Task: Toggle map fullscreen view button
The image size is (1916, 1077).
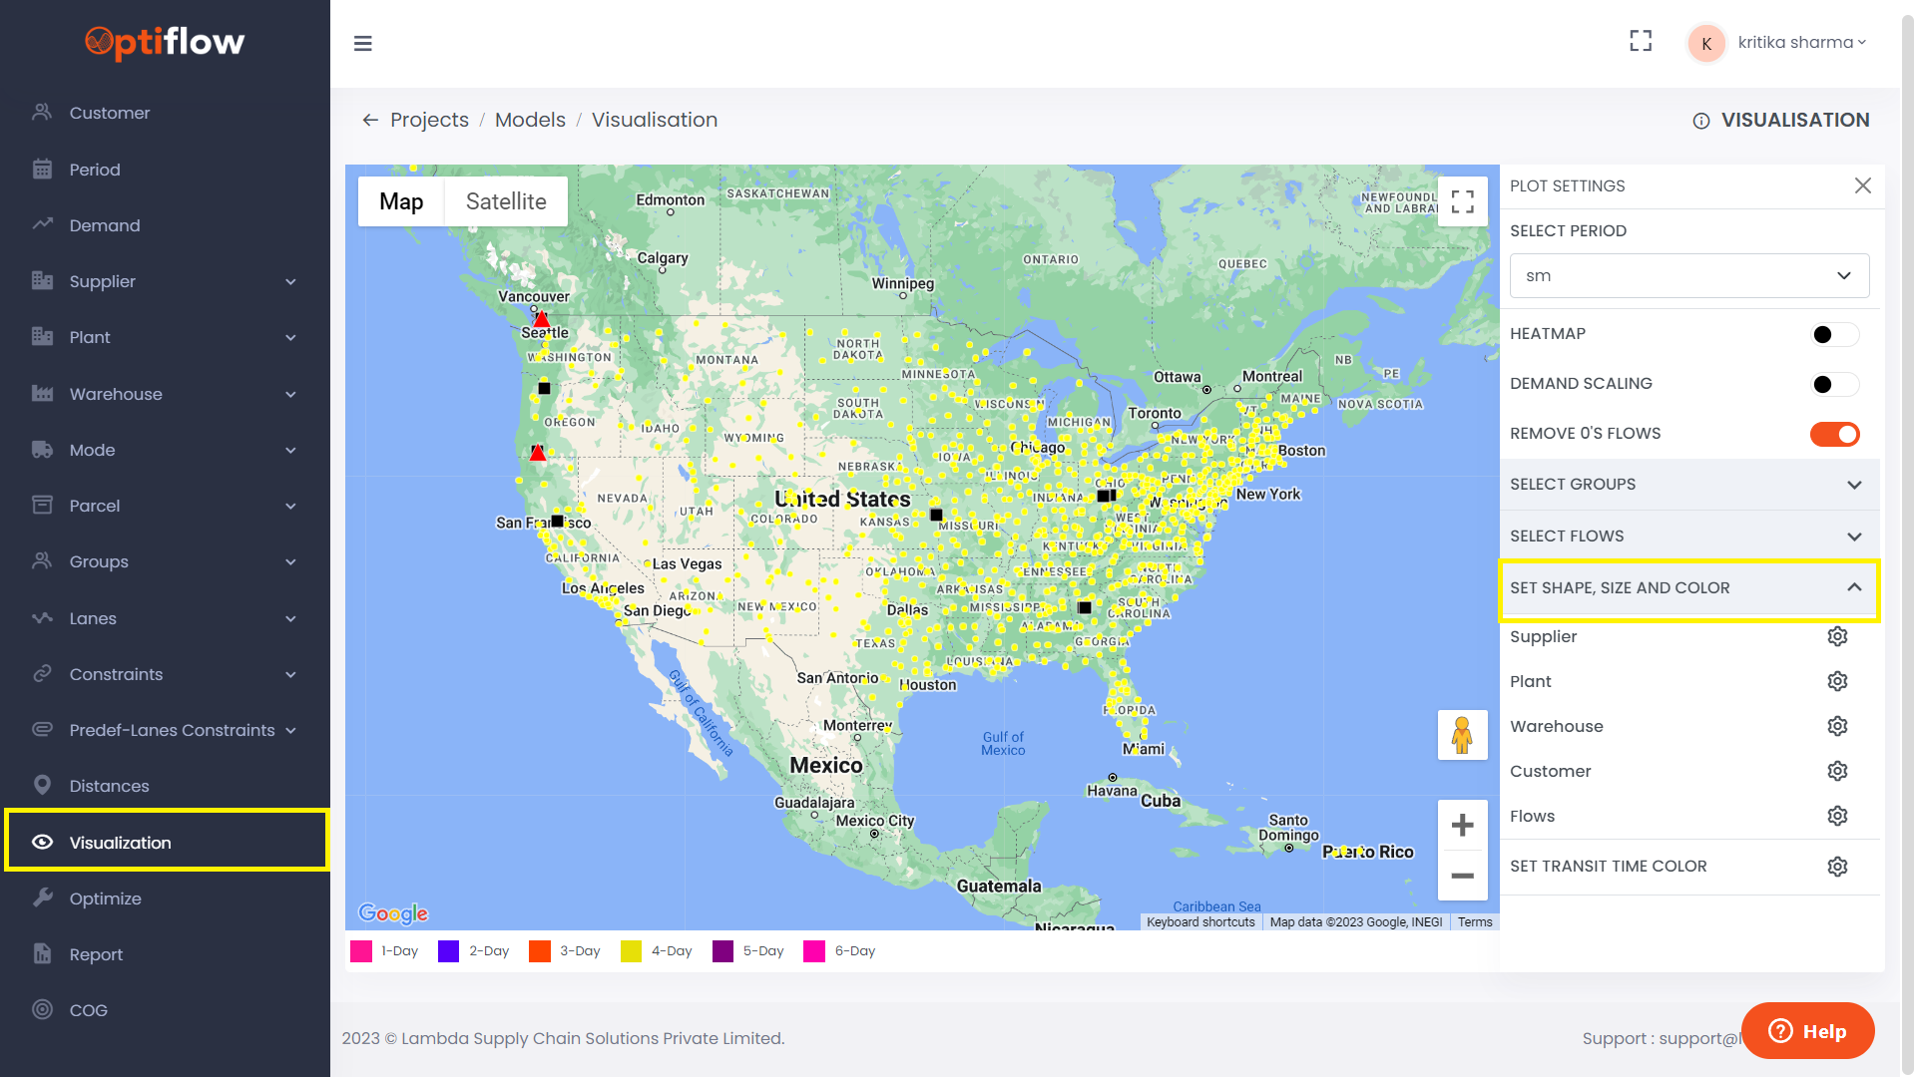Action: [1462, 201]
